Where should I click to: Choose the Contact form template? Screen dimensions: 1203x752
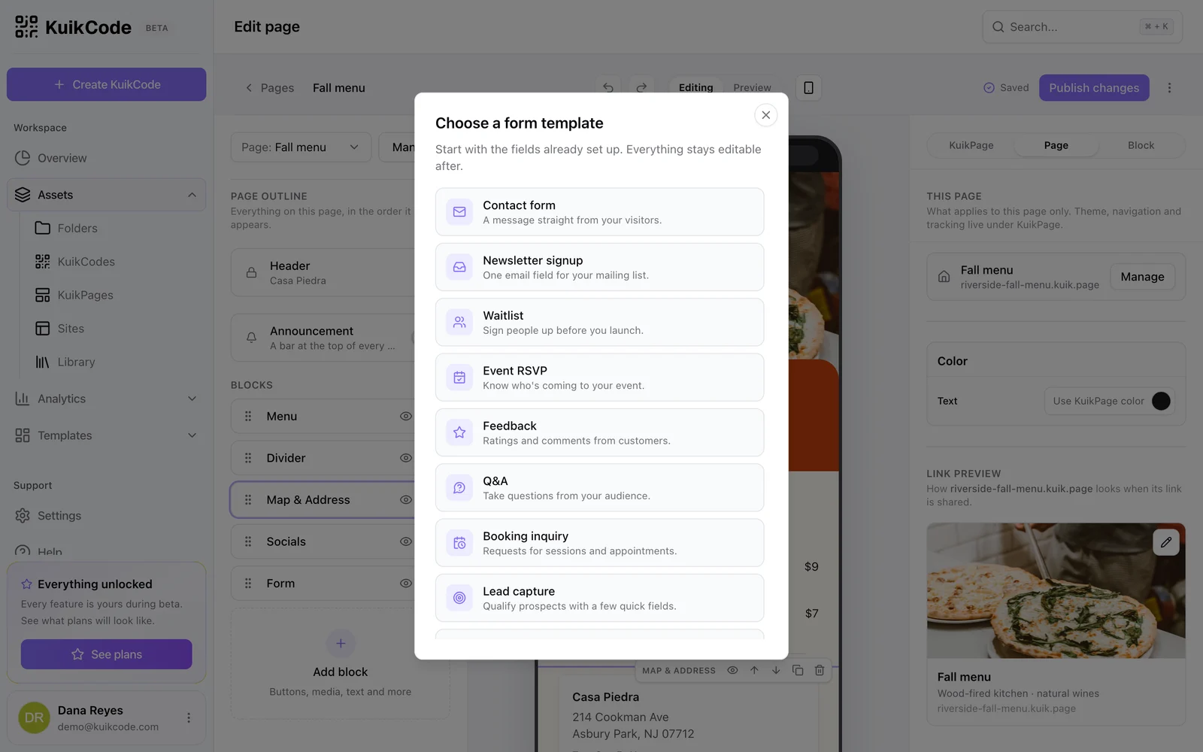(x=599, y=212)
